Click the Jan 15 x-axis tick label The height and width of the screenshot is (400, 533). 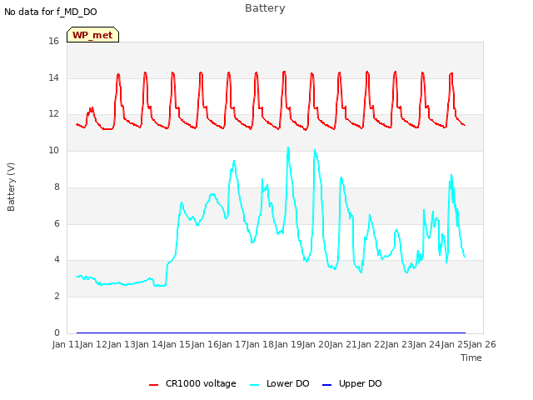pos(177,344)
